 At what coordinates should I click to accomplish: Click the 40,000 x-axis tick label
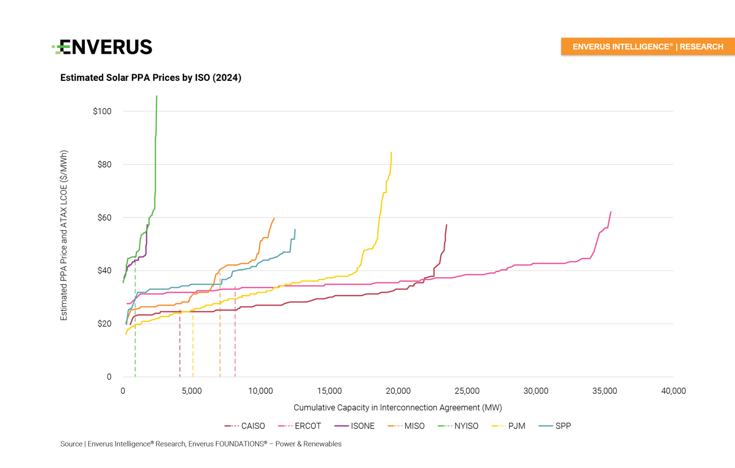point(673,391)
